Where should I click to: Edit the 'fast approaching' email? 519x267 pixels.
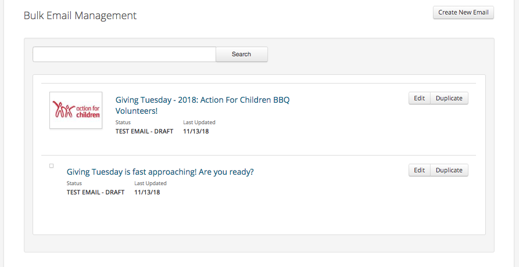(x=419, y=170)
